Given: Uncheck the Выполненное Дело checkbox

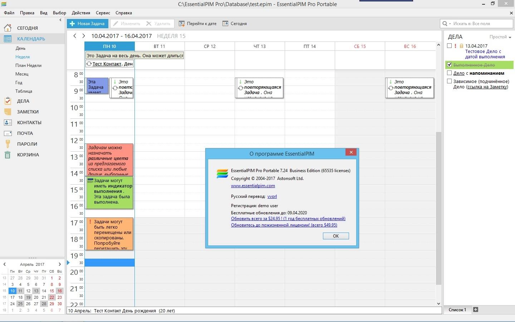Looking at the screenshot, I should click(x=450, y=65).
